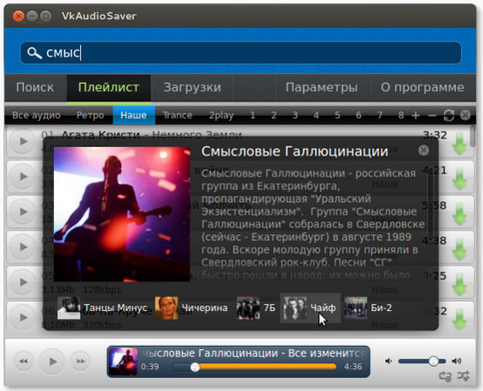Image resolution: width=483 pixels, height=391 pixels.
Task: Click the volume slider knob
Action: (433, 361)
